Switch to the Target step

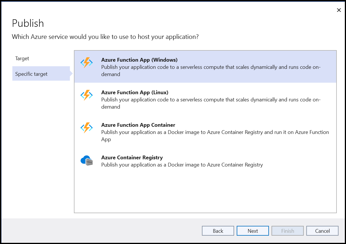(x=22, y=58)
